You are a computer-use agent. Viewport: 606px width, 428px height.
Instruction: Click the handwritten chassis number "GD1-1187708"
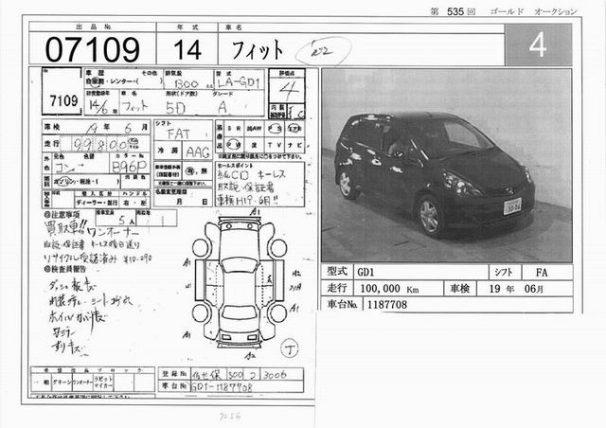222,386
